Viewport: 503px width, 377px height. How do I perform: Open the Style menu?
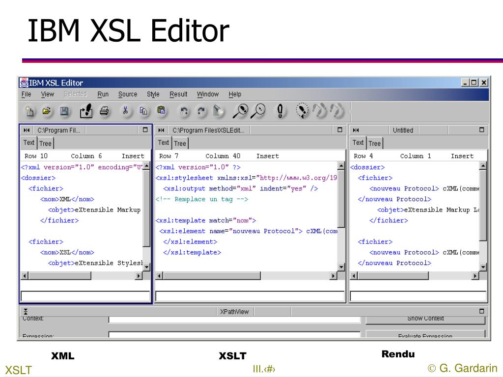click(x=153, y=94)
